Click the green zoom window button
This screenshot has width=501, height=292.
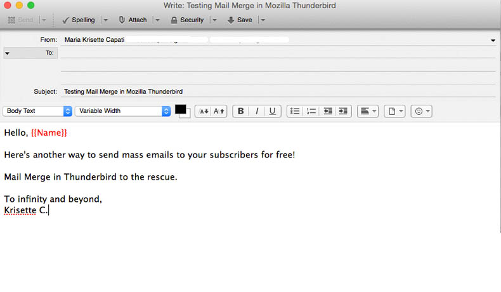[30, 5]
